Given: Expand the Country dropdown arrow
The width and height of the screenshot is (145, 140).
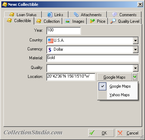Looking at the screenshot, I should [x=135, y=40].
